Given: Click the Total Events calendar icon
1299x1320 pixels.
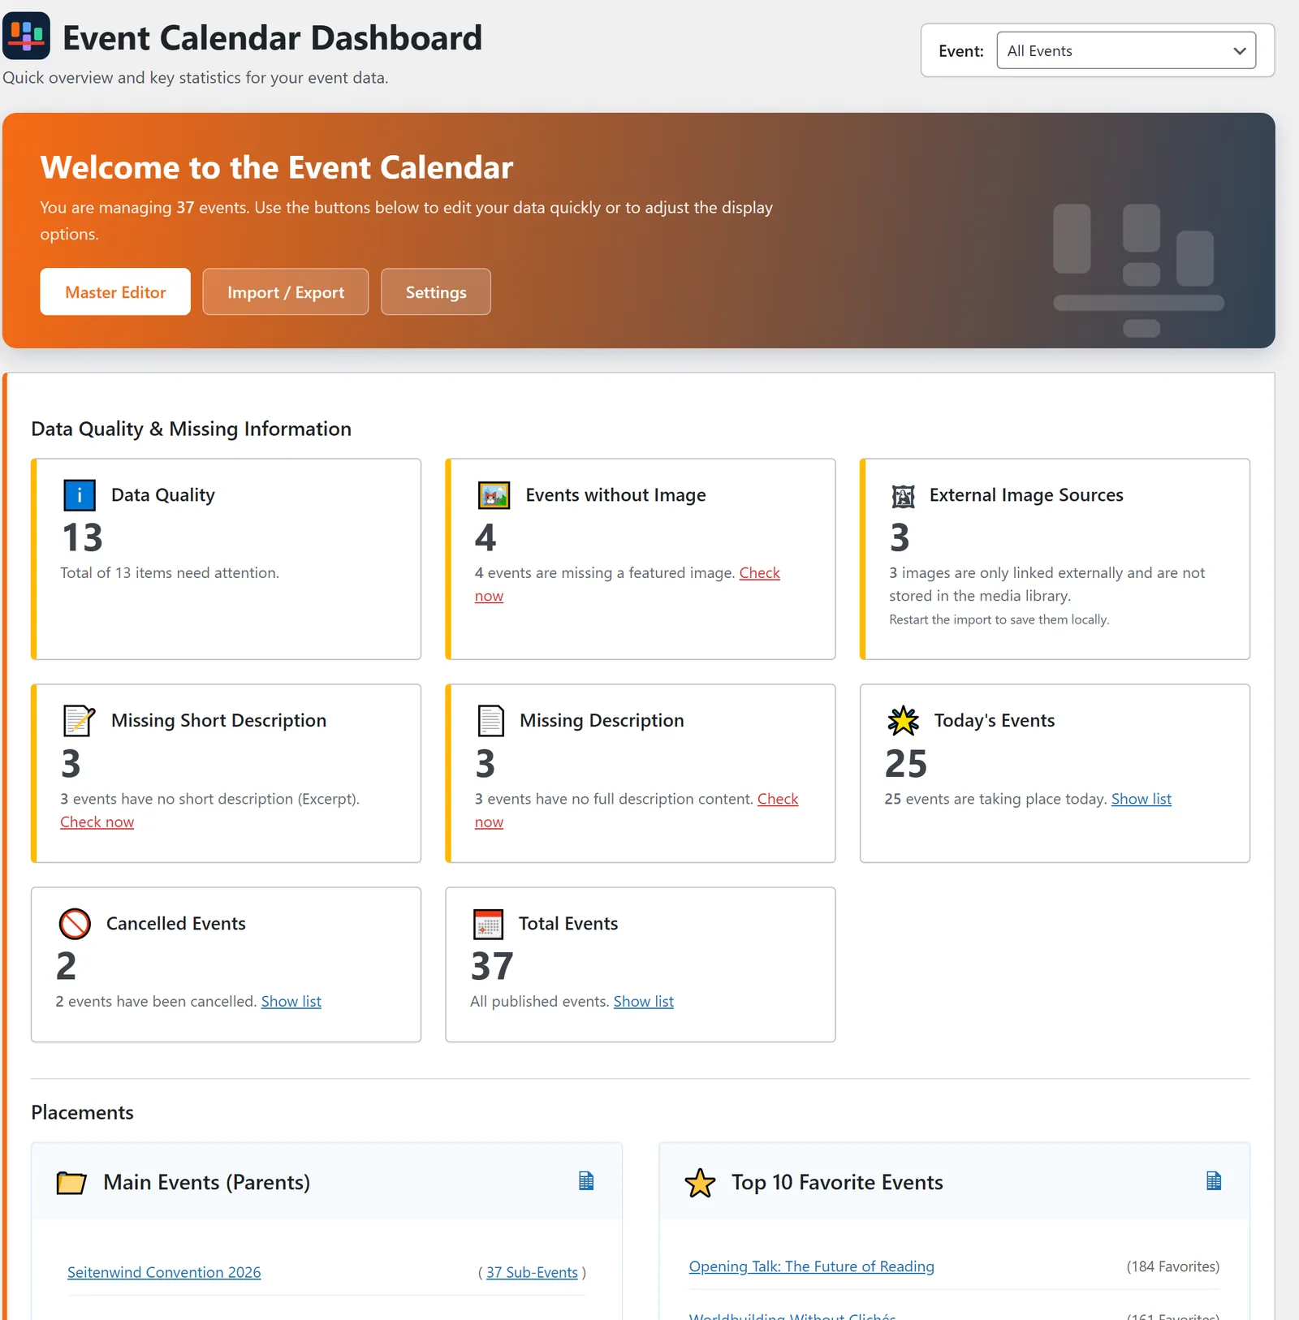Looking at the screenshot, I should 488,924.
